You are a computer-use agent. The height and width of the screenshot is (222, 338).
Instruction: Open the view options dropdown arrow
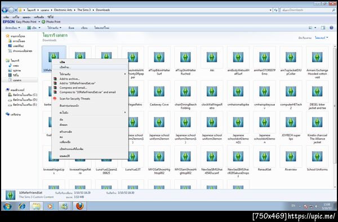pyautogui.click(x=315, y=28)
